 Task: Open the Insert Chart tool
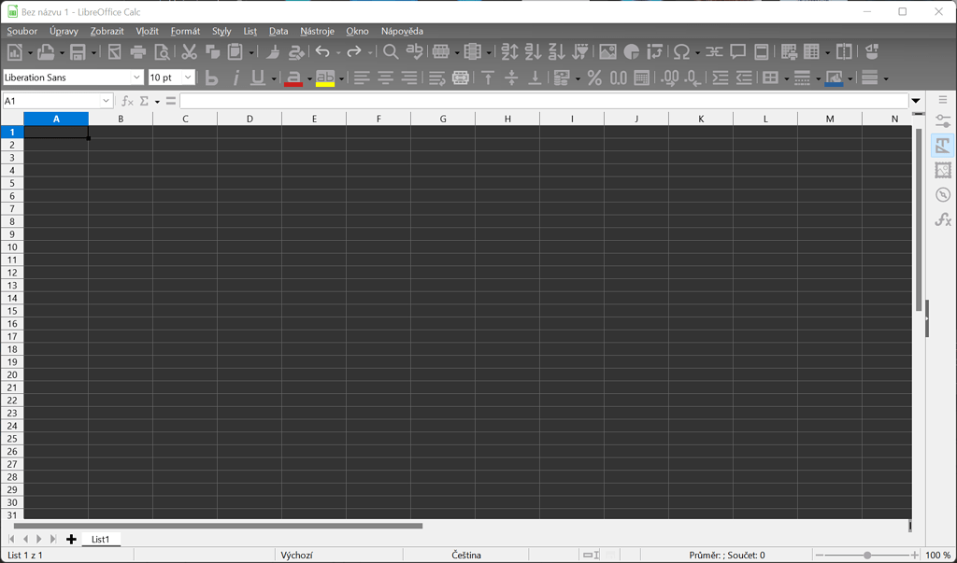coord(632,51)
